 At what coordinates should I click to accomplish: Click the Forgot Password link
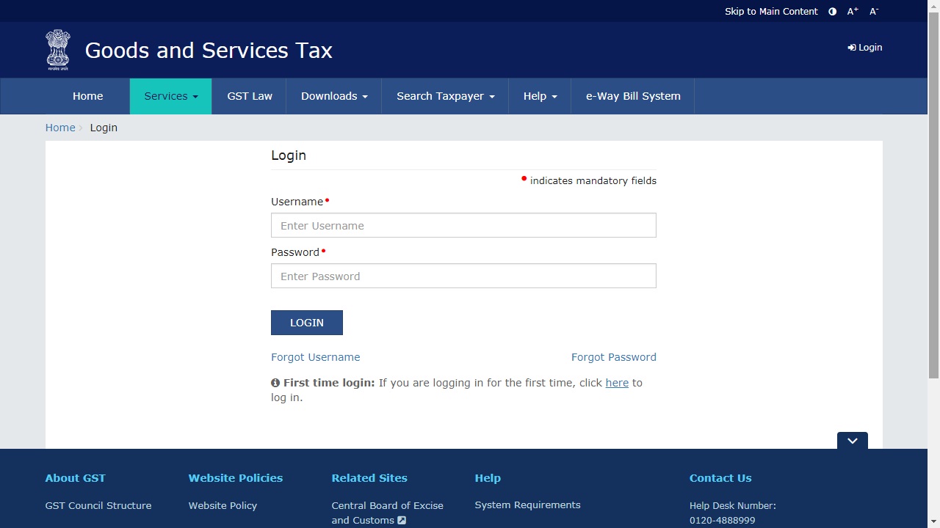pos(613,357)
